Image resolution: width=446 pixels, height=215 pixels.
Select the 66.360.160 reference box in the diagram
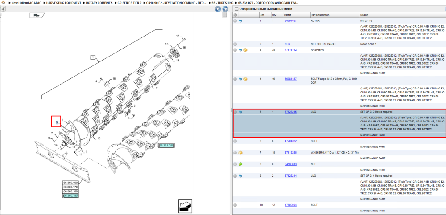[x=70, y=183]
